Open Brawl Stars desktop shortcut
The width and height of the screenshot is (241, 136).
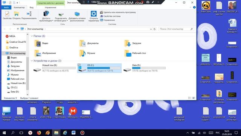click(x=206, y=7)
